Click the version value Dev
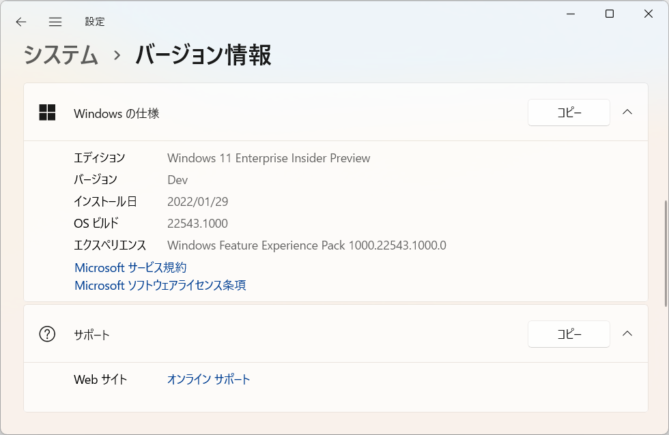The image size is (669, 435). point(177,180)
